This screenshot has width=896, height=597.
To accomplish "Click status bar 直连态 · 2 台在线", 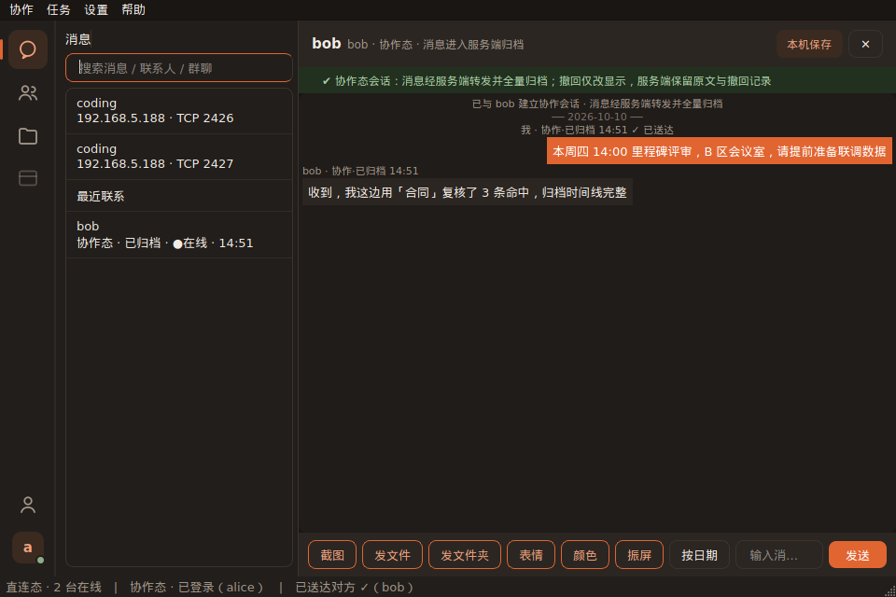I will click(x=54, y=588).
